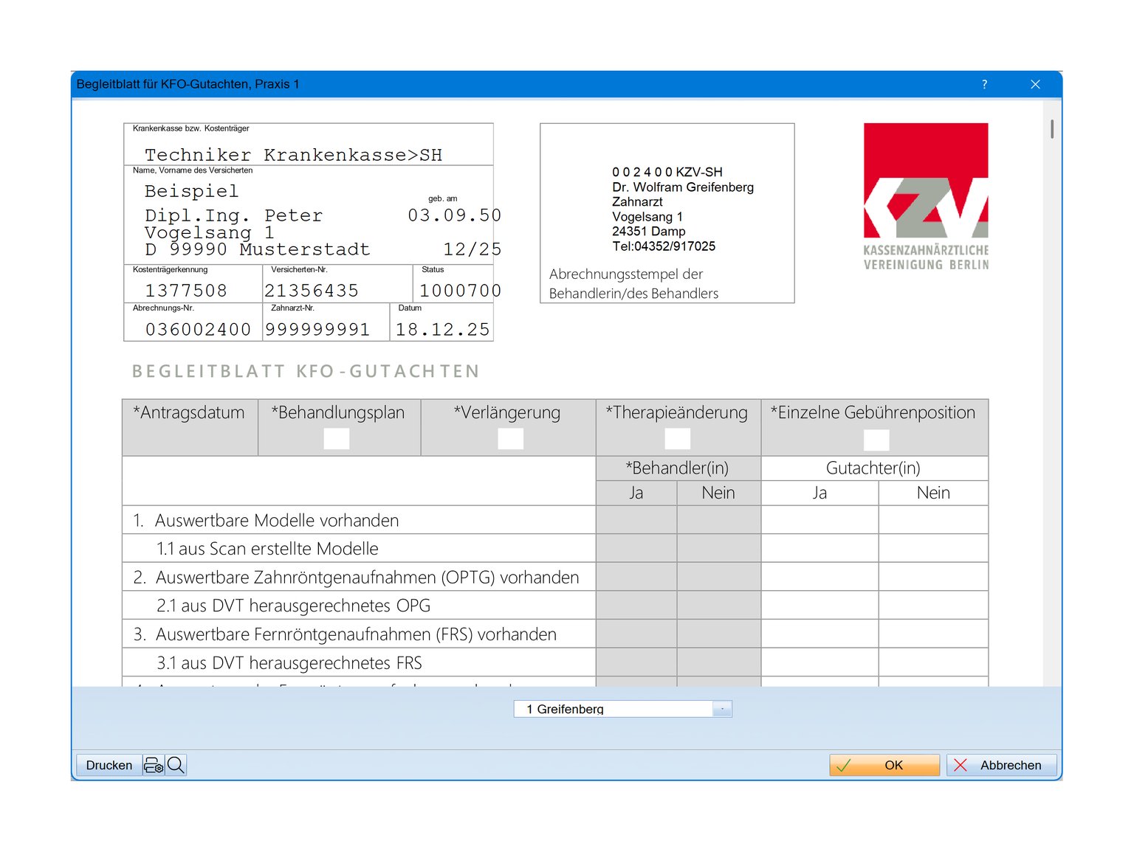Check the Therapieänderung box
The image size is (1134, 852).
coord(677,439)
